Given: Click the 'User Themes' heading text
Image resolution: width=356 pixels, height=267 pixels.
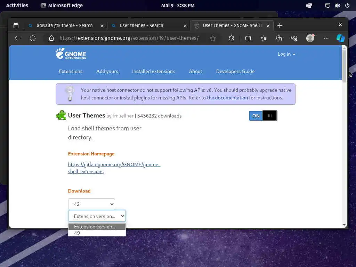Looking at the screenshot, I should coord(87,115).
